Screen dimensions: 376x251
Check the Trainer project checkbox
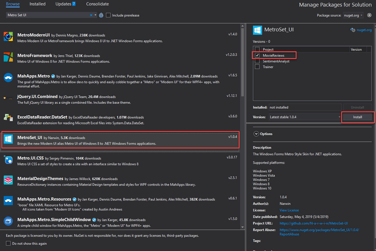tap(257, 67)
